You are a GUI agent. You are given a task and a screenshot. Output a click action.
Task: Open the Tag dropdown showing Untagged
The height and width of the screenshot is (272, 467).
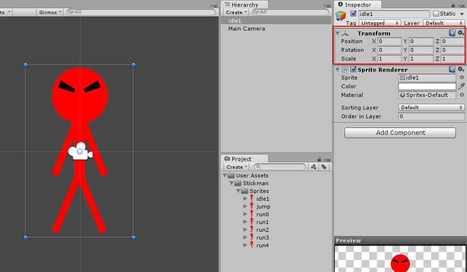click(379, 23)
